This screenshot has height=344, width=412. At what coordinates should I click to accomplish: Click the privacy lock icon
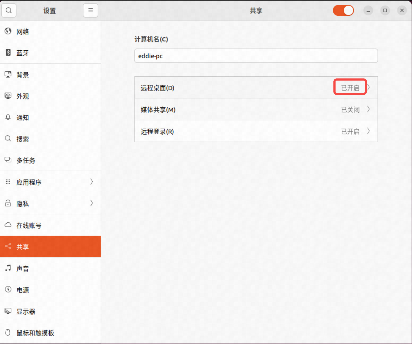8,203
